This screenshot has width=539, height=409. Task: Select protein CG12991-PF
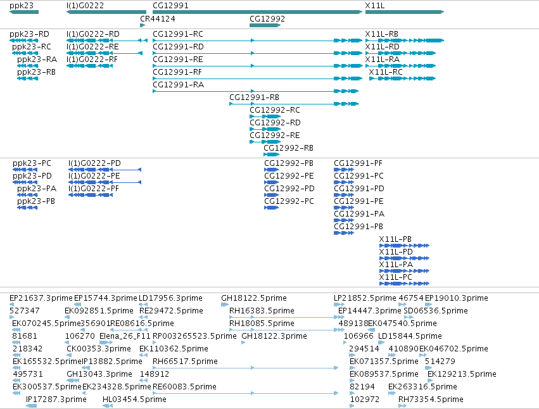344,170
